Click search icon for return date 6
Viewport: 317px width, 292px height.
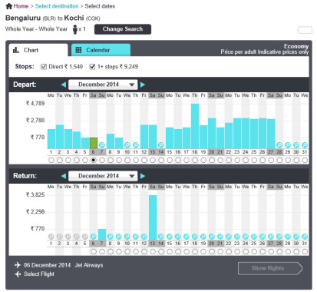[x=94, y=236]
